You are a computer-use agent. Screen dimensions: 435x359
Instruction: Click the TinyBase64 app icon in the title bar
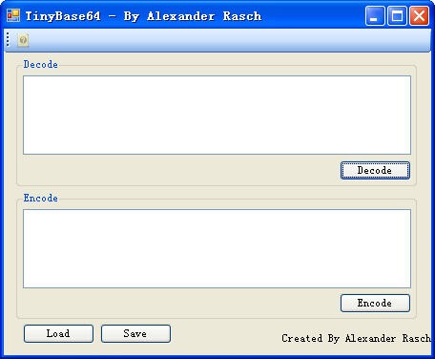pyautogui.click(x=13, y=15)
